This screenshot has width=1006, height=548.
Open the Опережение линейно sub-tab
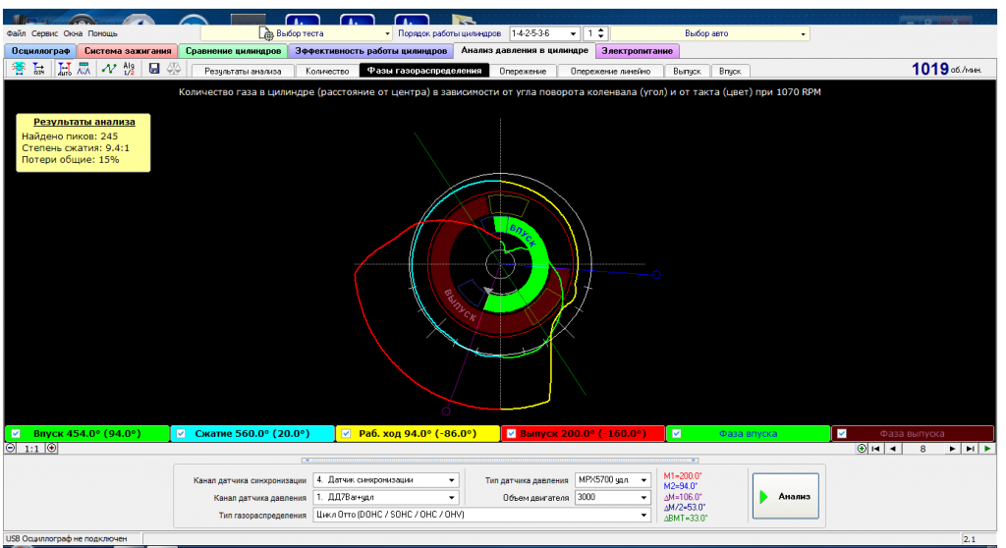coord(610,72)
